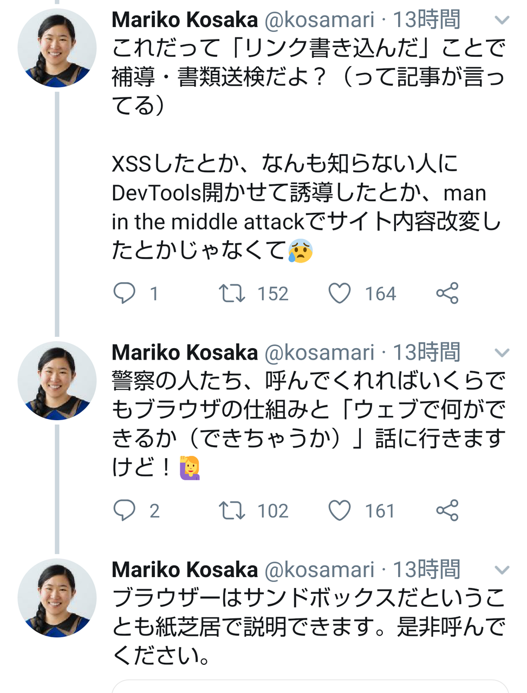Reply to the second tweet about 警察の人たち
The height and width of the screenshot is (693, 527).
[124, 511]
